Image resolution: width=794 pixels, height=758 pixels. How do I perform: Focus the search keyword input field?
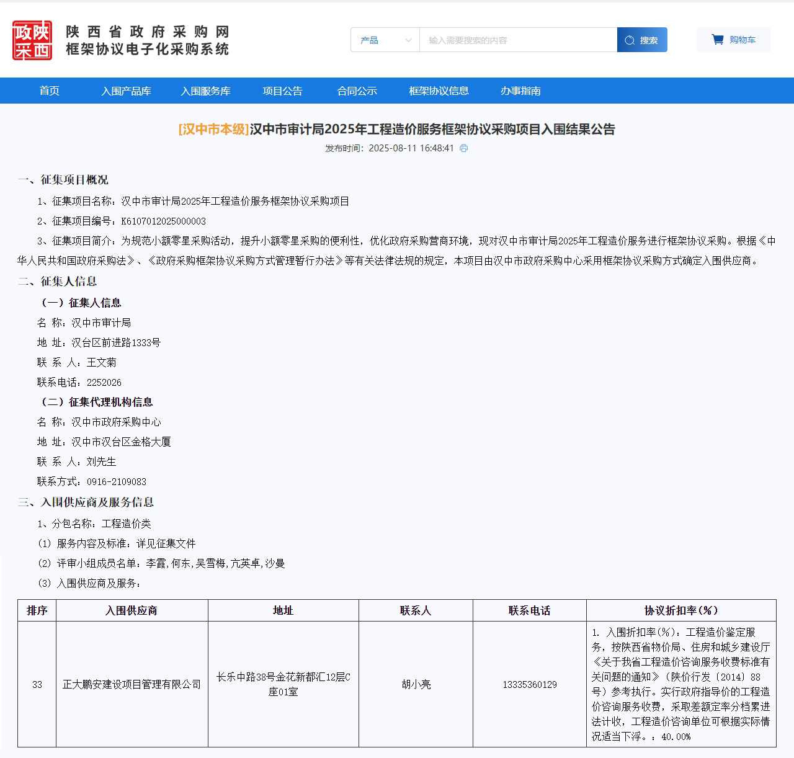(518, 40)
